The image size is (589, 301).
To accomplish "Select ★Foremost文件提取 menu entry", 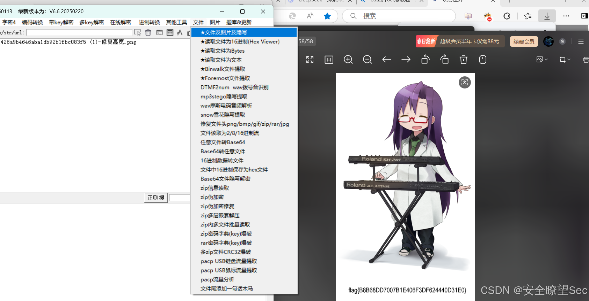I will point(244,78).
